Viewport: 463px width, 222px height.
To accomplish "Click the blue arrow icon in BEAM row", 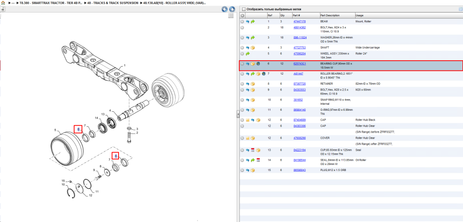I will coord(247,22).
